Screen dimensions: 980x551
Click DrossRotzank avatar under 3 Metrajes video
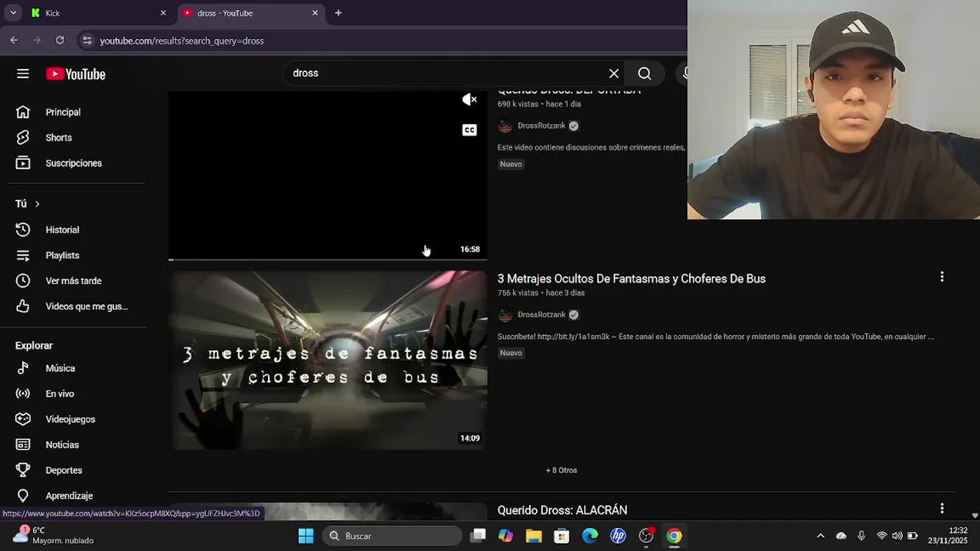(505, 315)
